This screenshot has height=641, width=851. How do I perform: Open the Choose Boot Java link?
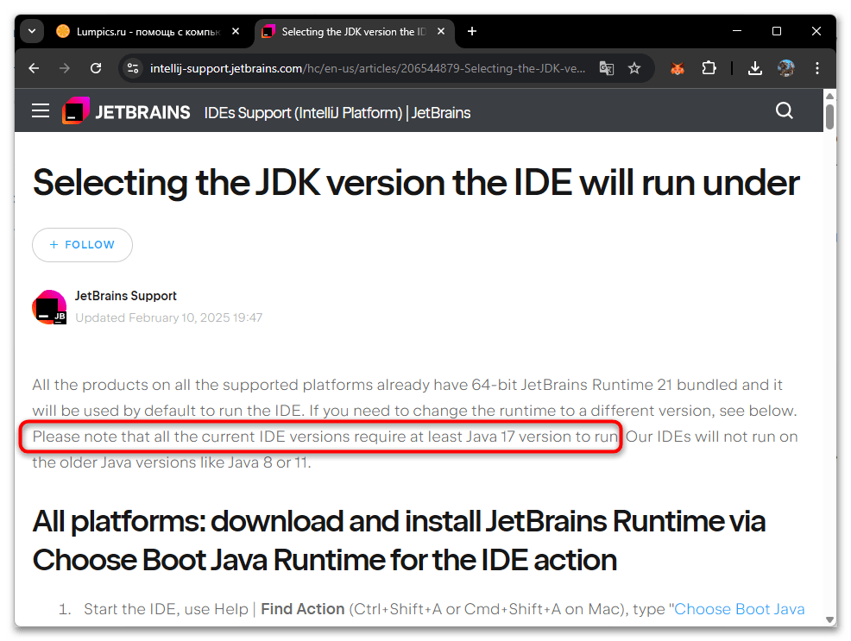739,609
